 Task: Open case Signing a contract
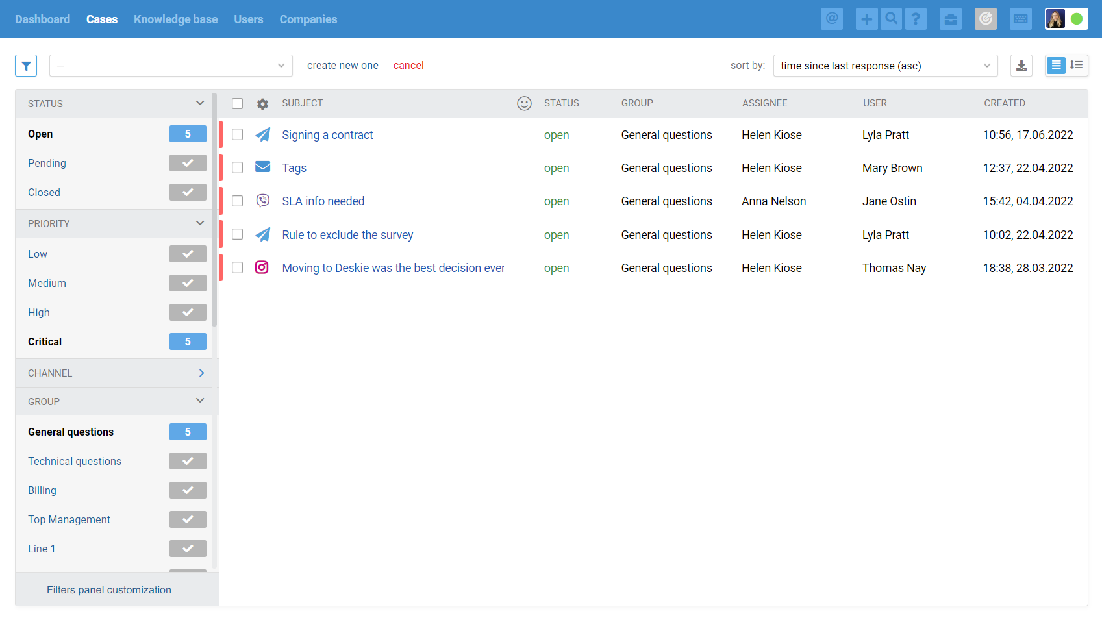tap(327, 135)
